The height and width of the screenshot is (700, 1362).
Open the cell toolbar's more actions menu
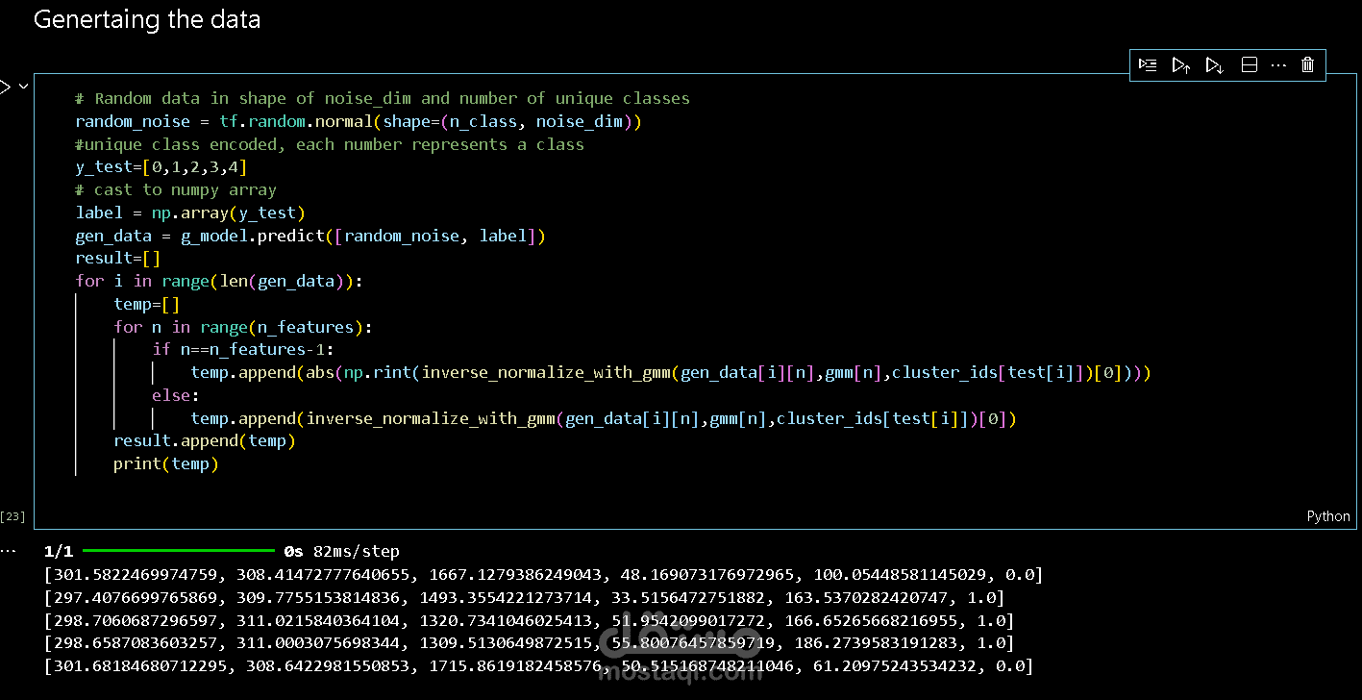pos(1277,64)
